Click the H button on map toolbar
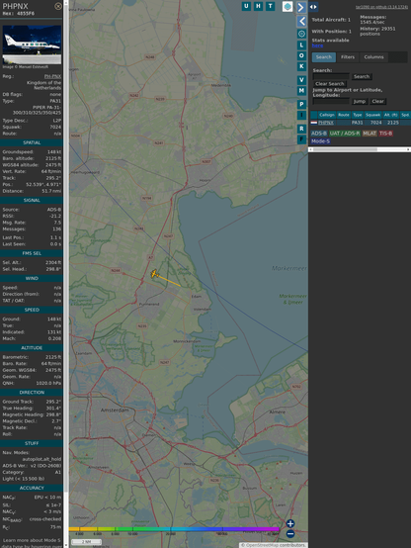The width and height of the screenshot is (411, 548). (x=258, y=6)
